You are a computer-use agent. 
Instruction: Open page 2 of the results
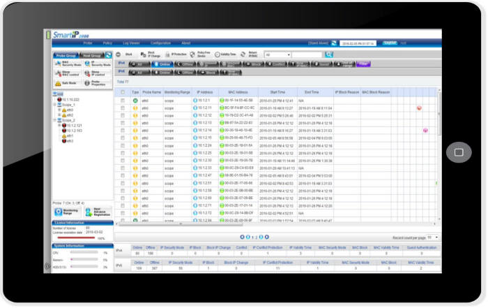point(256,237)
